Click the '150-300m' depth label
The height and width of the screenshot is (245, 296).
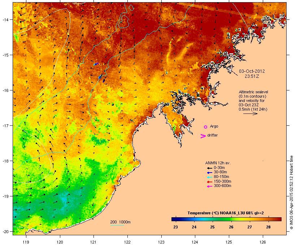222,181
